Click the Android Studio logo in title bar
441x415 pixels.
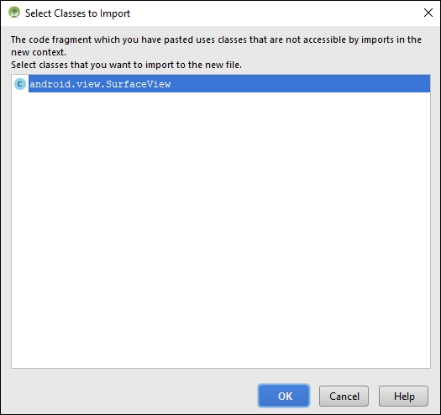14,13
